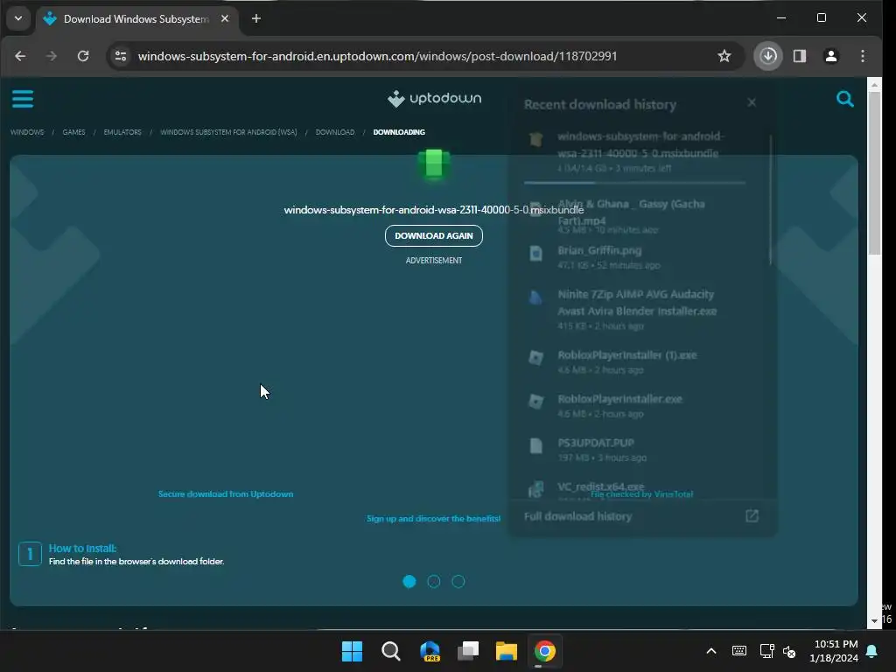896x672 pixels.
Task: Bookmark this page with the star
Action: [x=724, y=56]
